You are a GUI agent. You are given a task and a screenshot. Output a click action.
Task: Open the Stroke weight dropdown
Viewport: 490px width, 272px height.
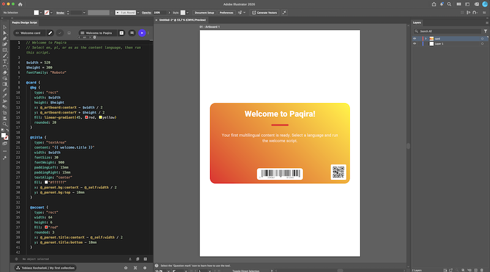click(84, 13)
